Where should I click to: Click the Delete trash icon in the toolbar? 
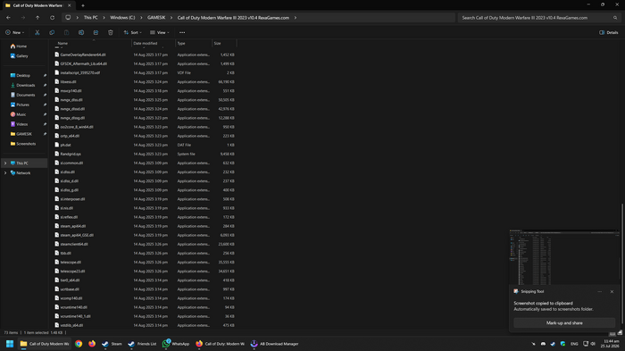click(111, 32)
